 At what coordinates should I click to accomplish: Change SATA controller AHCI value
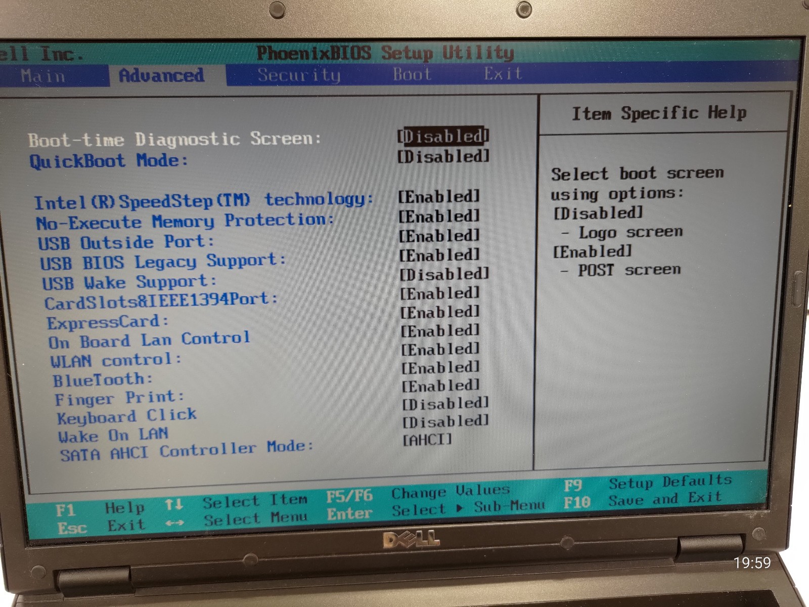427,439
